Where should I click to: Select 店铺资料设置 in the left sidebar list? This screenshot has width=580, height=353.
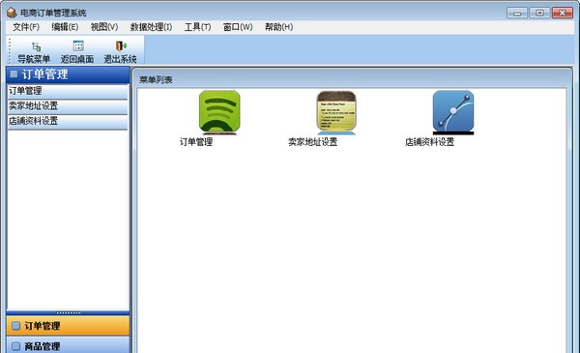tap(68, 121)
